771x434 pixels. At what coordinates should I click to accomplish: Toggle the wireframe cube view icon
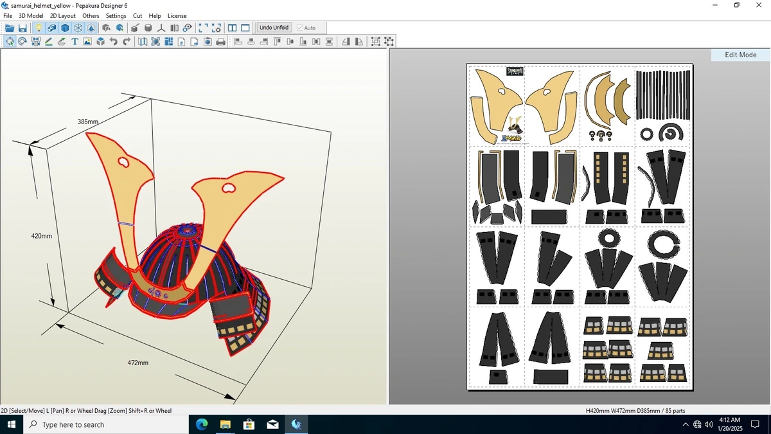pyautogui.click(x=78, y=28)
